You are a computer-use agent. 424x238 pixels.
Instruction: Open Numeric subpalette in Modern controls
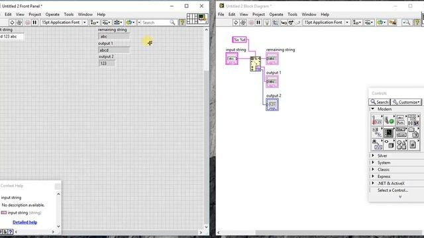click(x=377, y=120)
